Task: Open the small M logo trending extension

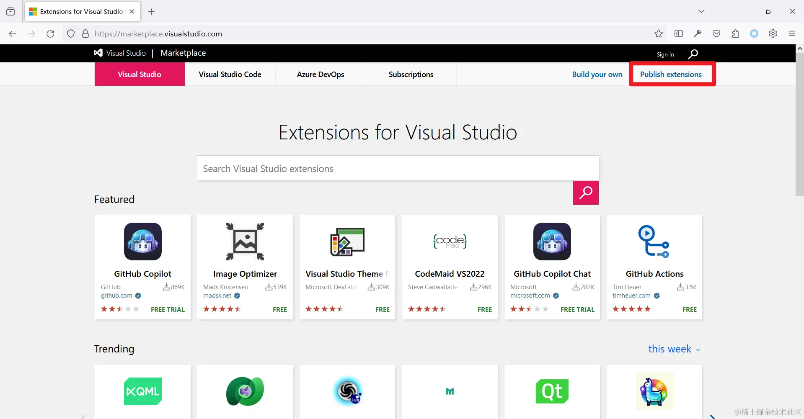Action: pos(450,391)
